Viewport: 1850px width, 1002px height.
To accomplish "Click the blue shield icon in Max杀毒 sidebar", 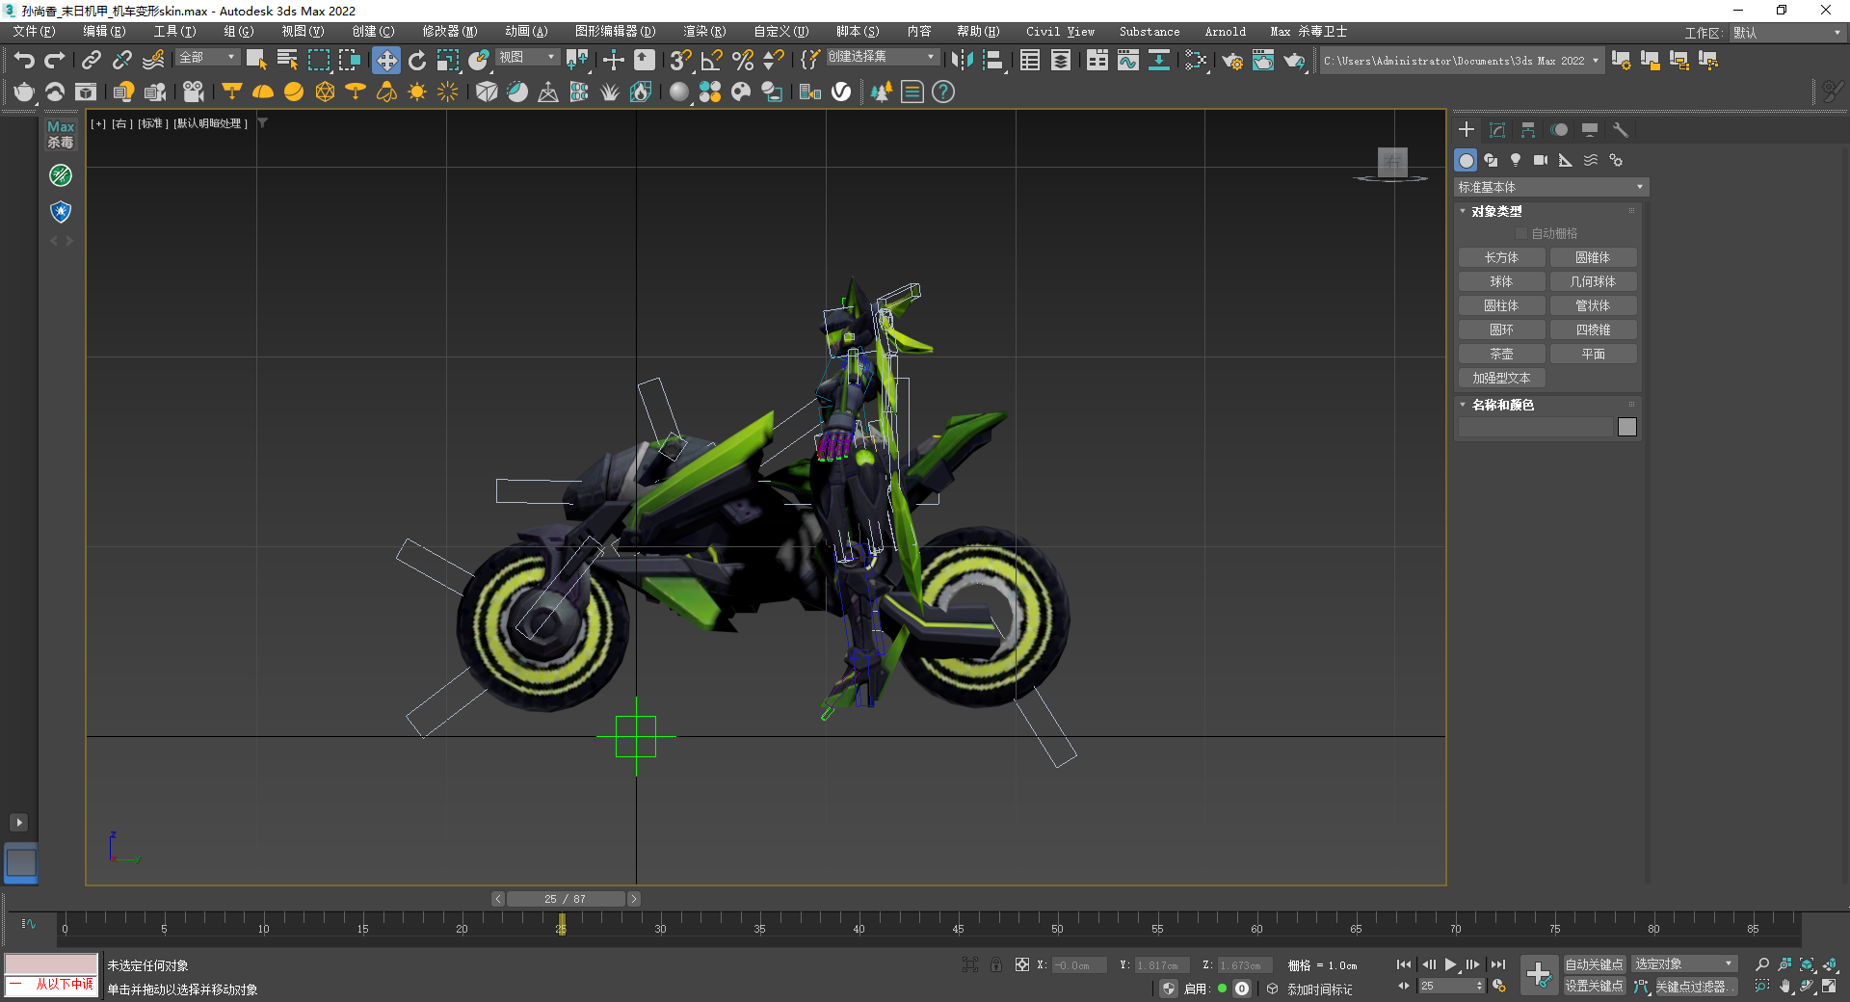I will (x=61, y=211).
